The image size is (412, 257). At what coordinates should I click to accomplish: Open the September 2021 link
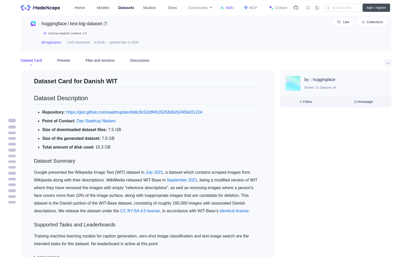tap(182, 180)
